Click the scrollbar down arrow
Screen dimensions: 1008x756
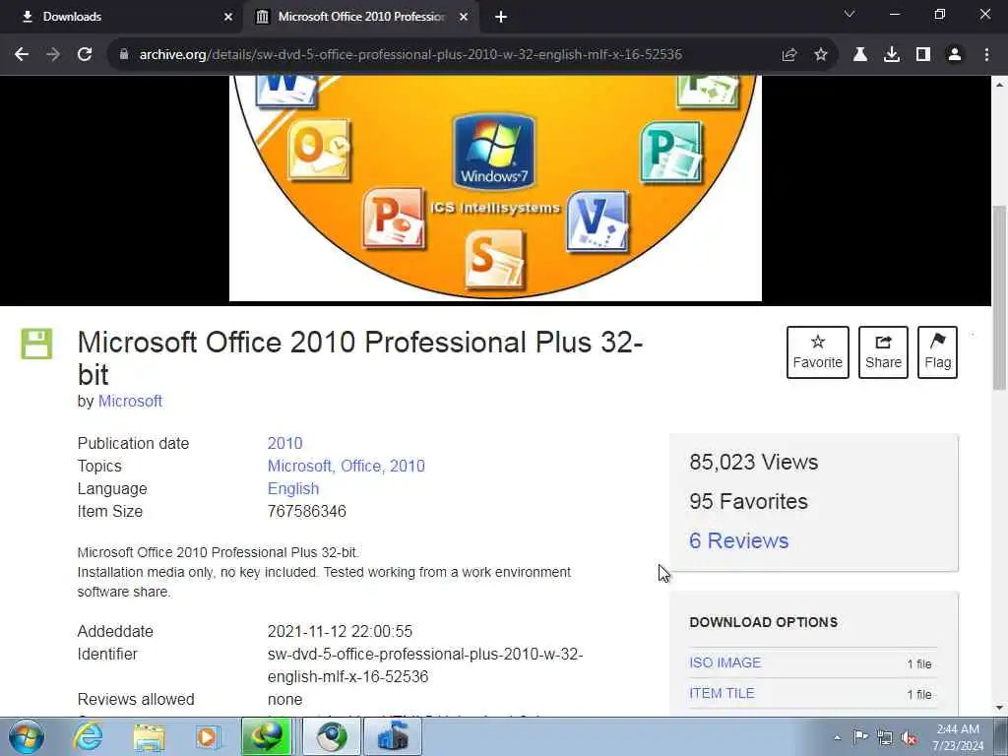pos(999,708)
